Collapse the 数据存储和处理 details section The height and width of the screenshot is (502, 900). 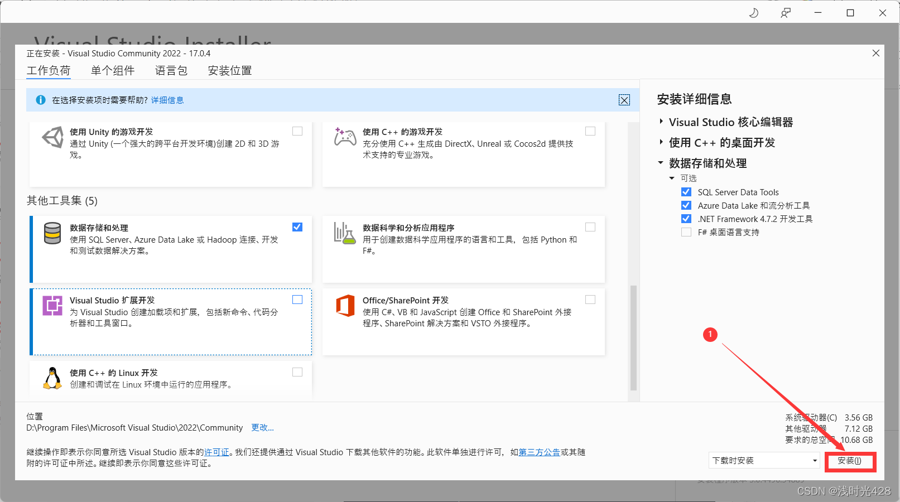pyautogui.click(x=660, y=163)
